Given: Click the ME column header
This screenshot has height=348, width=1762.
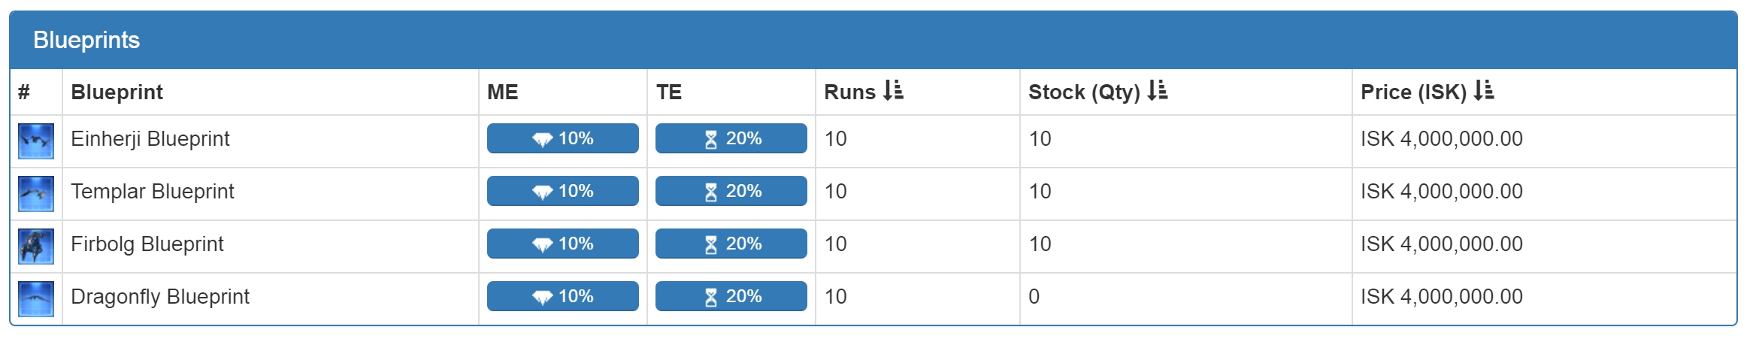Looking at the screenshot, I should 503,92.
